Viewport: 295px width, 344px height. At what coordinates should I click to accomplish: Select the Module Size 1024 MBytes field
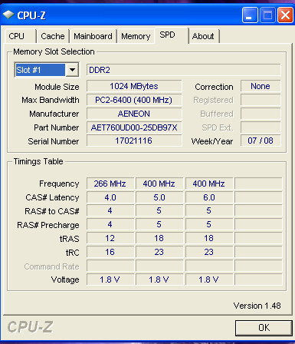pyautogui.click(x=134, y=86)
